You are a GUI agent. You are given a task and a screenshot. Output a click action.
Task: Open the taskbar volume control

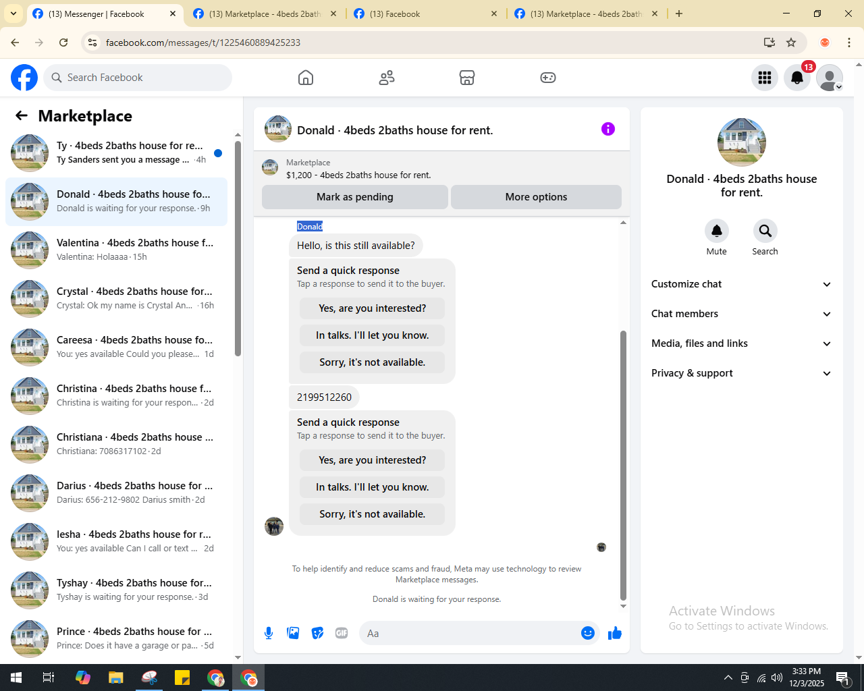[x=777, y=678]
